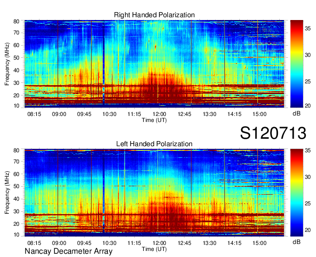
Task: Click the "Nancay Decameter Array" caption
Action: pos(68,251)
